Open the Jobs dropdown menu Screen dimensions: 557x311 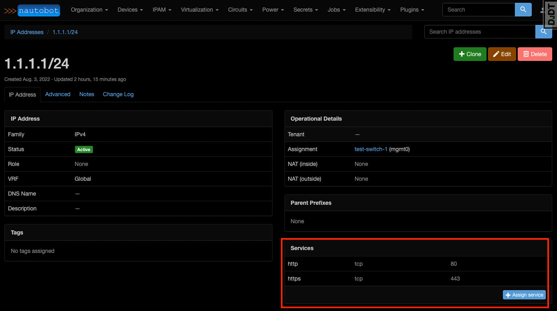337,10
